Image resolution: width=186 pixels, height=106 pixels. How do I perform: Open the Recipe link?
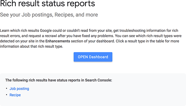15,95
